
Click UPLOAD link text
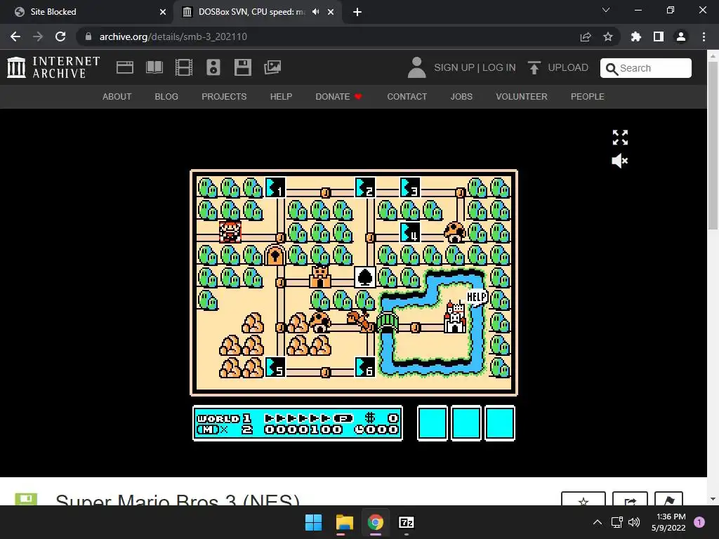pos(567,68)
